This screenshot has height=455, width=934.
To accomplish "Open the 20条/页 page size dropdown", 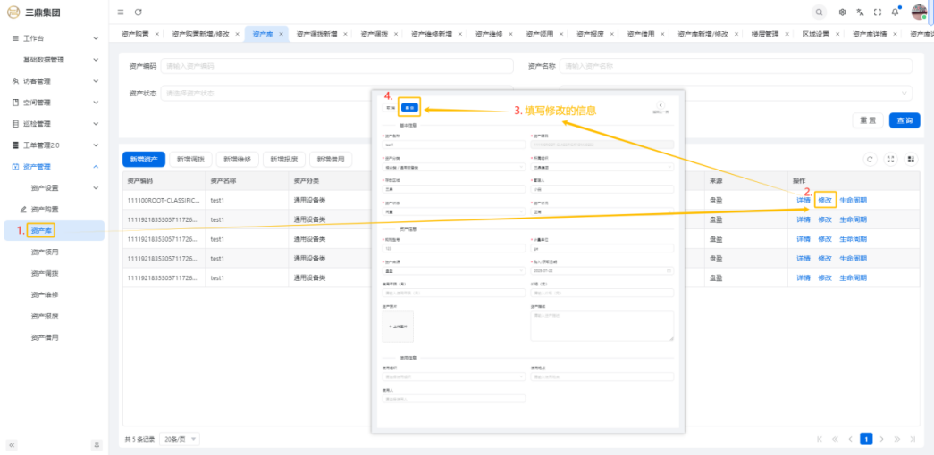I will pos(181,439).
